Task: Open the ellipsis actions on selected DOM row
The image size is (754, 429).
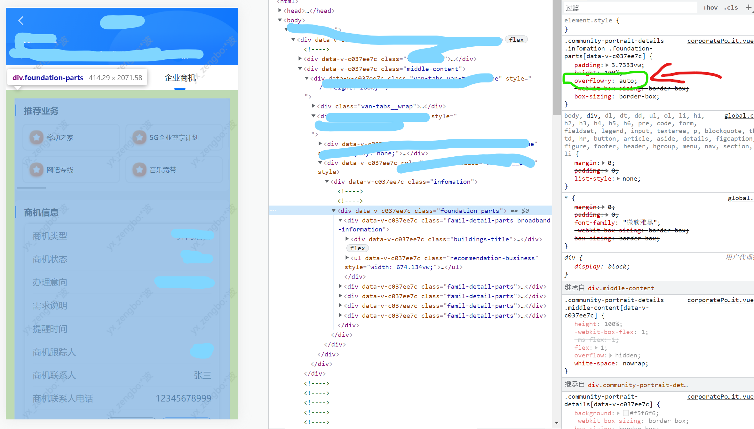Action: (x=273, y=210)
